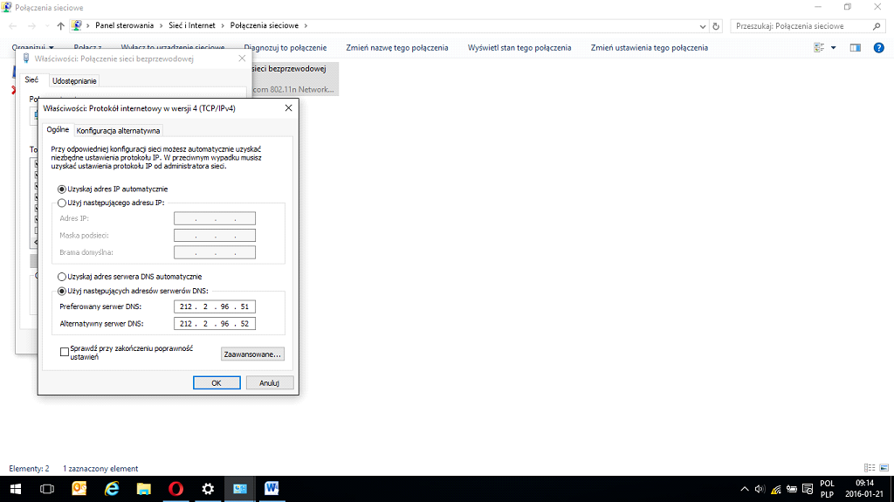The height and width of the screenshot is (502, 894).
Task: Click the volume icon in system tray
Action: click(x=759, y=489)
